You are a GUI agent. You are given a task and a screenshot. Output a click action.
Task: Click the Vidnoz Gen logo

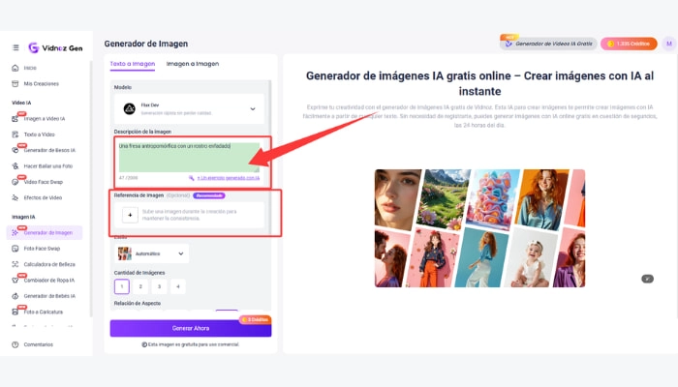point(55,48)
